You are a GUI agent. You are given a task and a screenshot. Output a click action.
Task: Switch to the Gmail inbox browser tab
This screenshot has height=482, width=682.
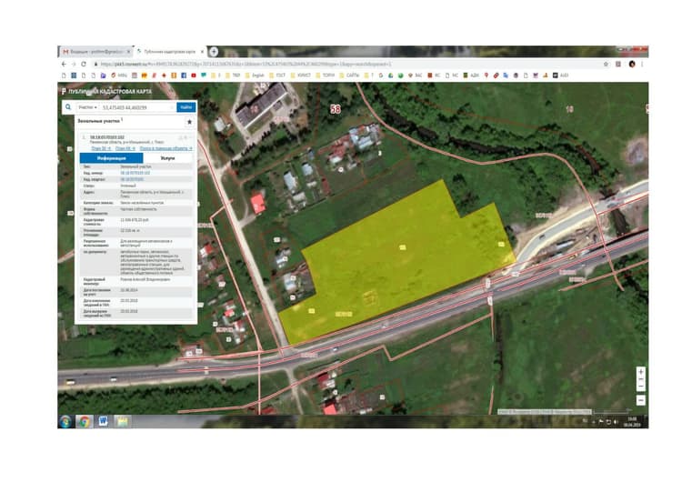point(95,52)
